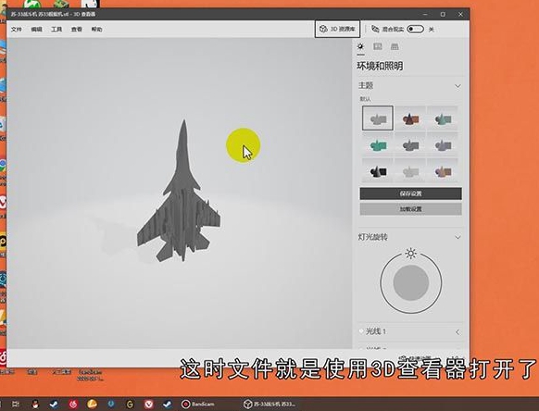The width and height of the screenshot is (539, 411).
Task: Open the Vivaldi browser taskbar icon
Action: tap(148, 405)
